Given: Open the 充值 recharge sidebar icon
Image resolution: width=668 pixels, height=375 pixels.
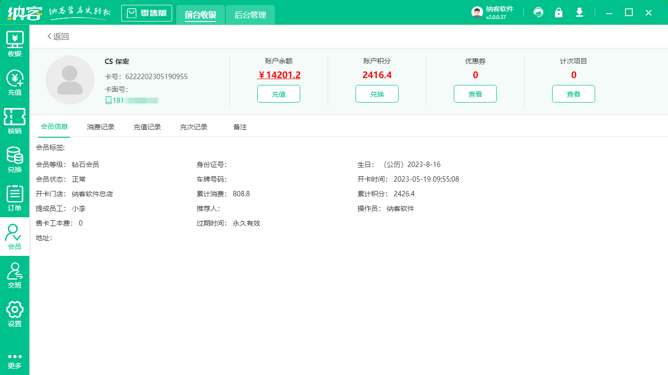Looking at the screenshot, I should (15, 83).
